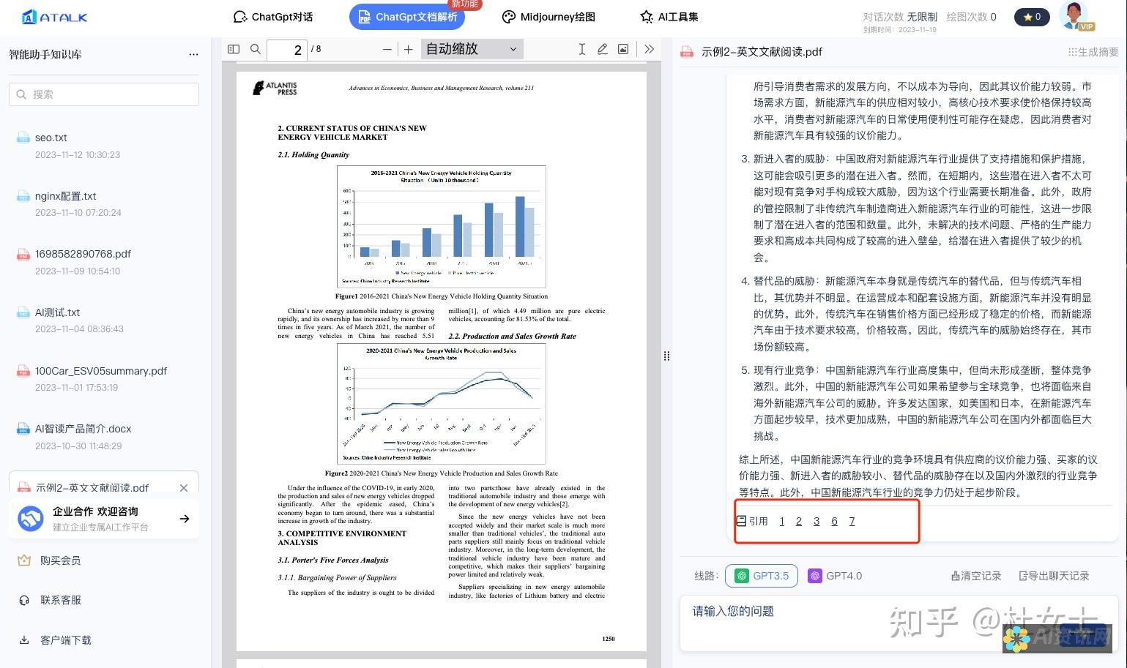The width and height of the screenshot is (1127, 668).
Task: Zoom out the PDF with minus
Action: click(x=387, y=49)
